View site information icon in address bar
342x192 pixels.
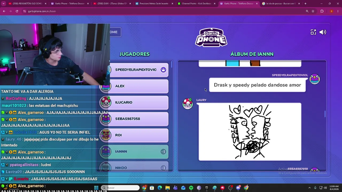pos(25,11)
